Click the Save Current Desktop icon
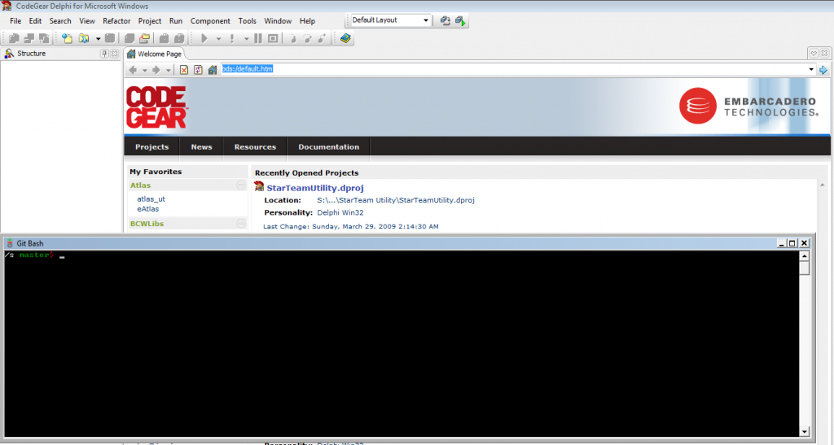The image size is (834, 445). point(446,20)
